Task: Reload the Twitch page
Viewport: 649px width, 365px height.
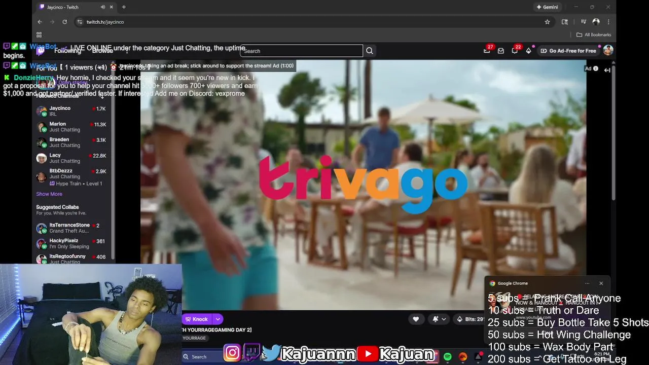Action: click(x=64, y=22)
